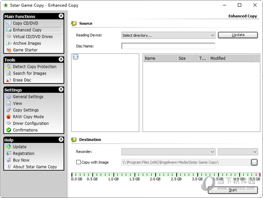263x198 pixels.
Task: Enable the Copy with Image checkbox
Action: point(78,162)
